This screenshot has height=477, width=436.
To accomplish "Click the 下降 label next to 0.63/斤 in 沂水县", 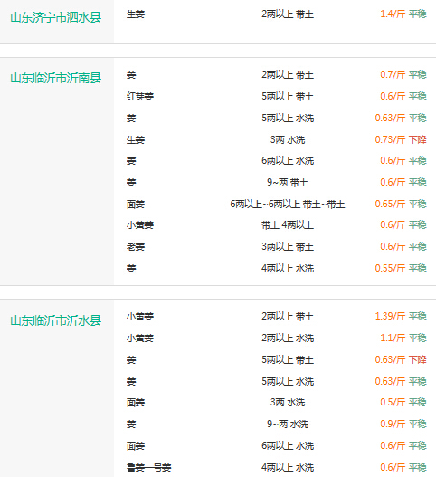I will point(417,359).
